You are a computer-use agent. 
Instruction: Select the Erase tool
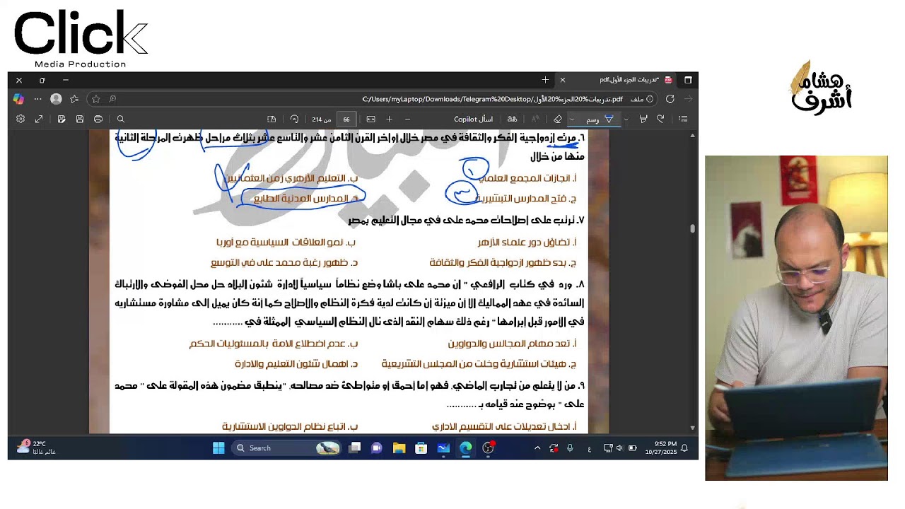pyautogui.click(x=558, y=119)
